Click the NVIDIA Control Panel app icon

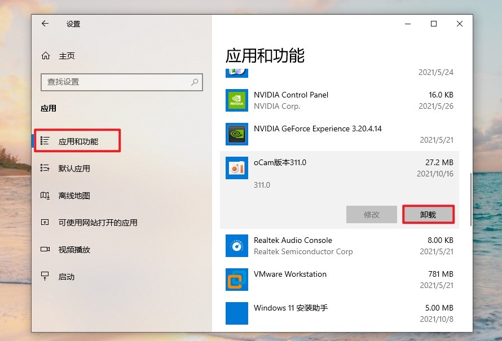[x=236, y=100]
